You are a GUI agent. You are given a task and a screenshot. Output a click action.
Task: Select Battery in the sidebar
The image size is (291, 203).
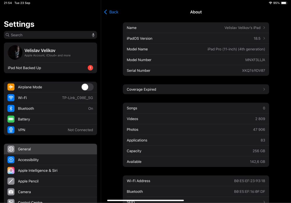click(x=50, y=119)
